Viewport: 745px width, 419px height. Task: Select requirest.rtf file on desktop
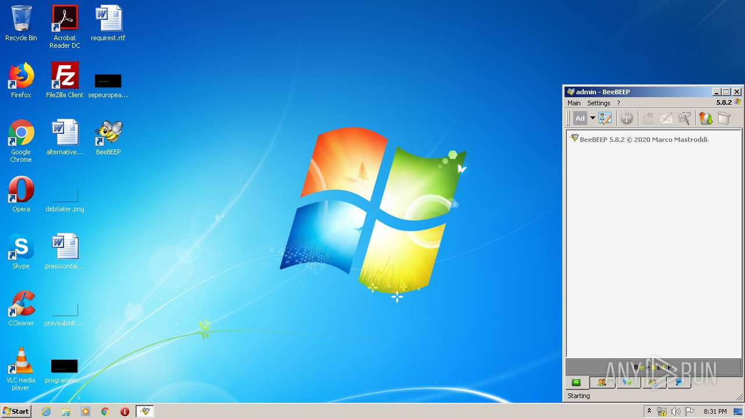click(x=108, y=24)
